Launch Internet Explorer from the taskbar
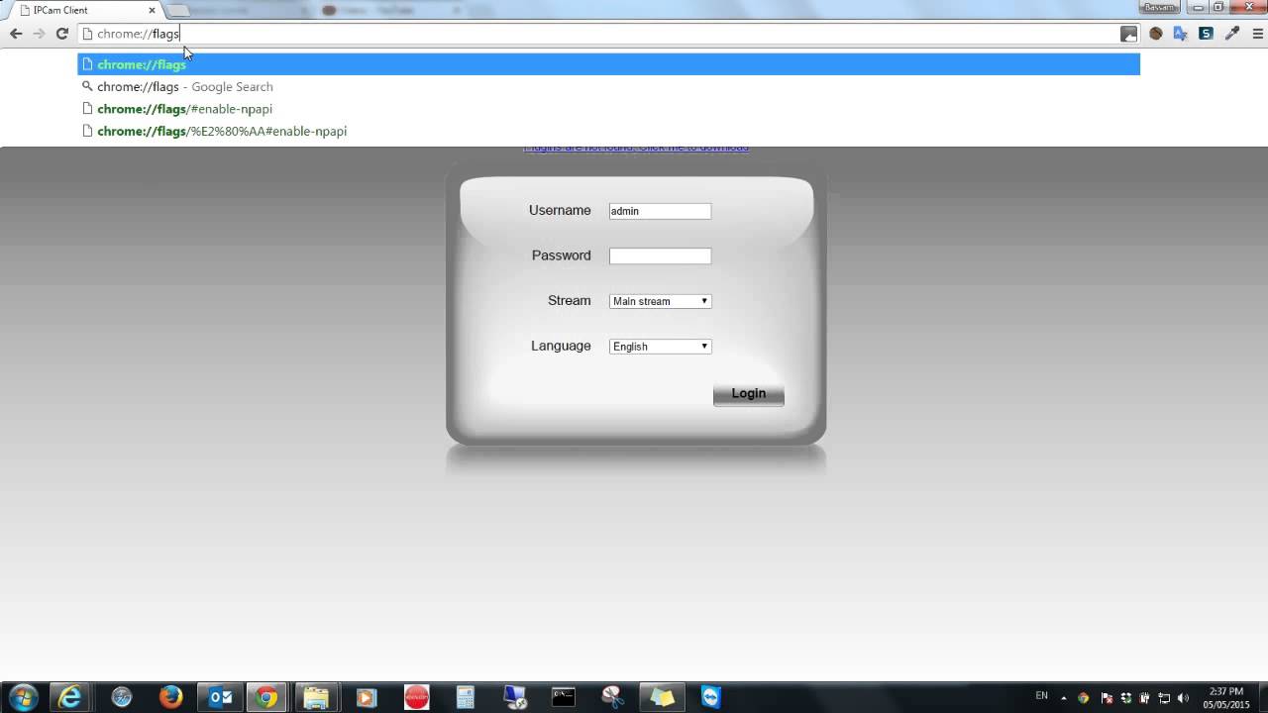The image size is (1268, 713). (71, 697)
